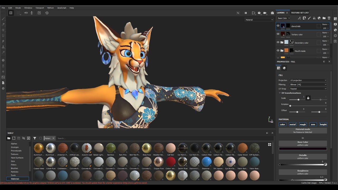The width and height of the screenshot is (338, 190).
Task: Select the Alphas shelf category
Action: 14,144
